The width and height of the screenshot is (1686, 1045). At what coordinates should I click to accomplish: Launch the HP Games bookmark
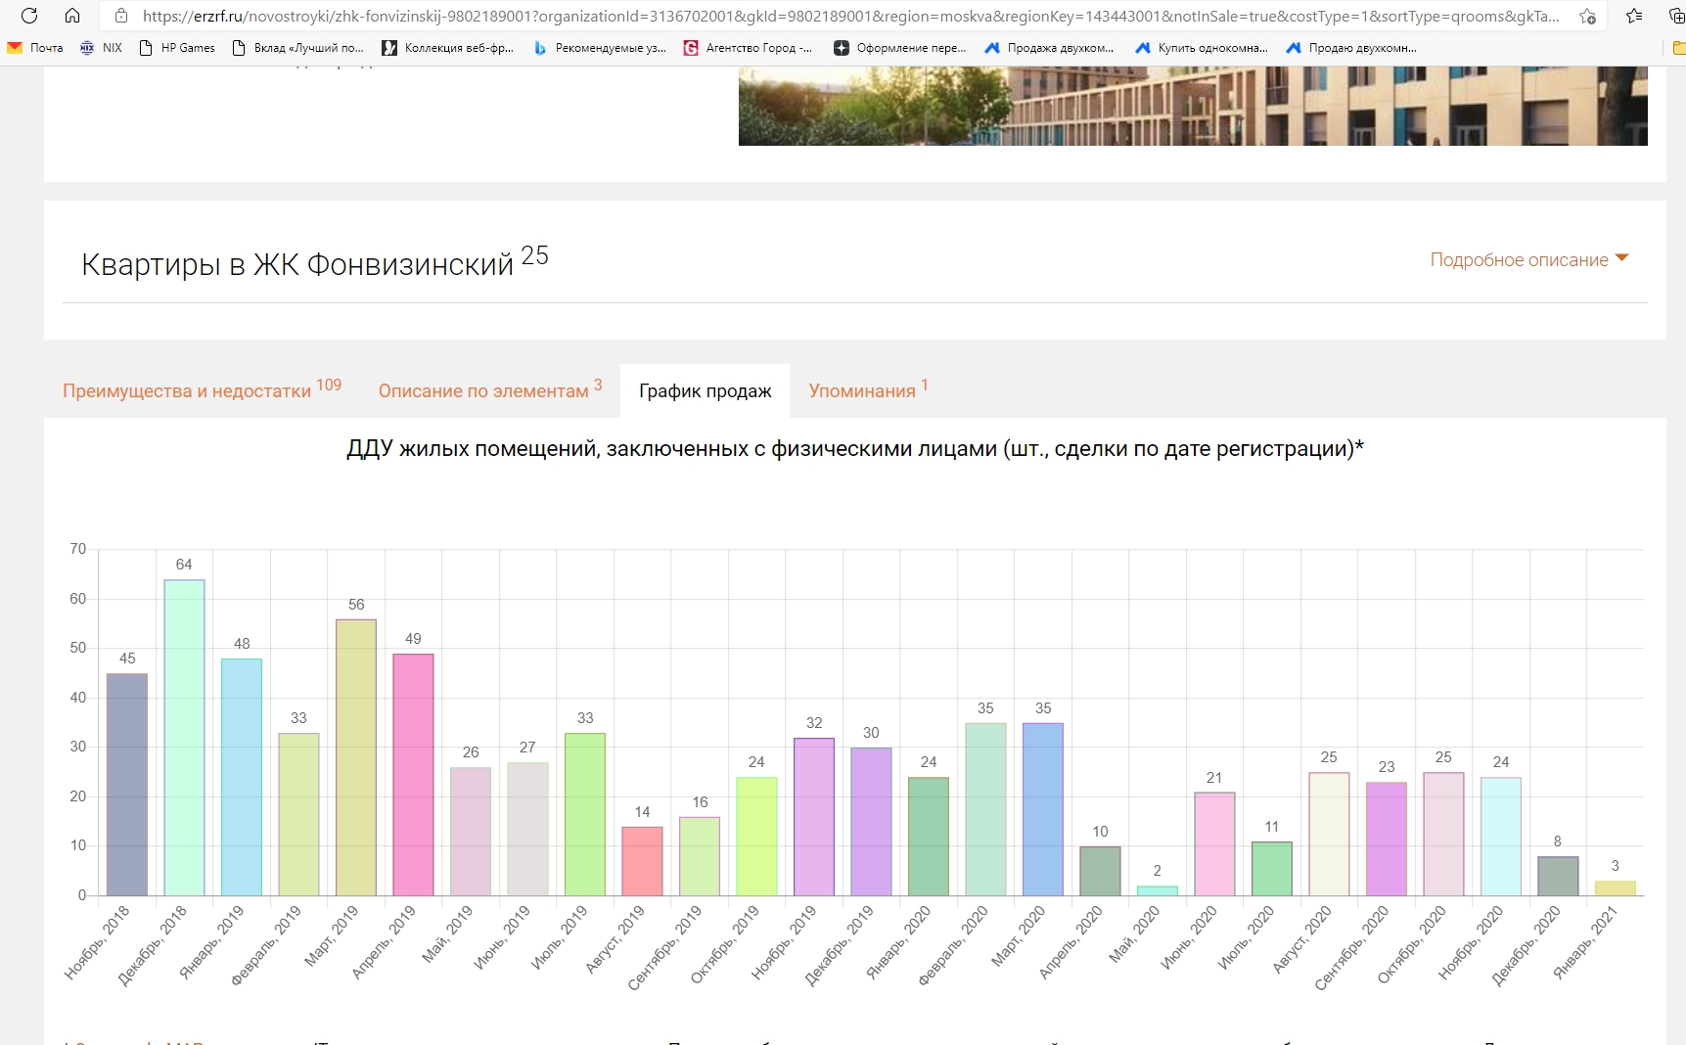177,48
